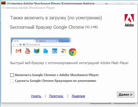138x107 pixels.
Task: Click the Google Books icon in preview
Action: (x=37, y=51)
